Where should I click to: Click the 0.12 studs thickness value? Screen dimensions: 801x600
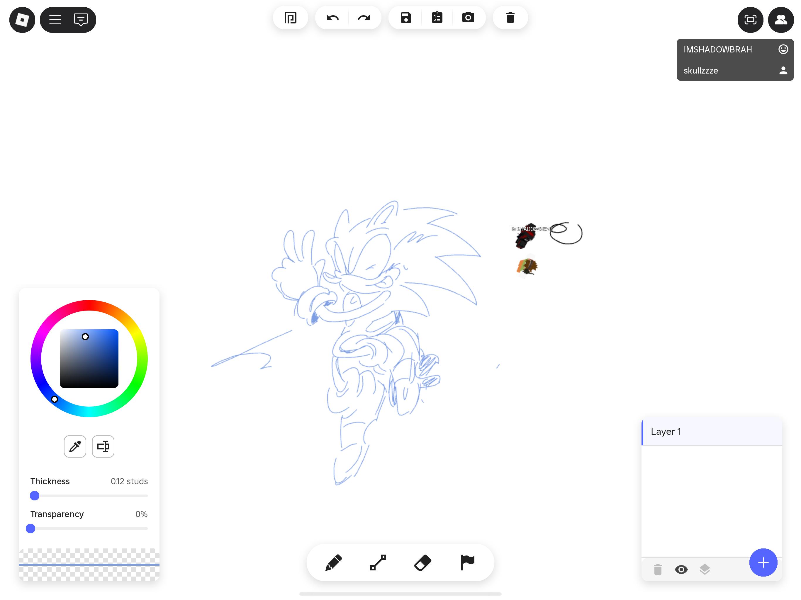[129, 481]
